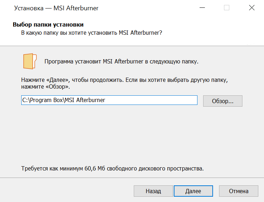
Task: Click the installation path input field
Action: coord(109,100)
